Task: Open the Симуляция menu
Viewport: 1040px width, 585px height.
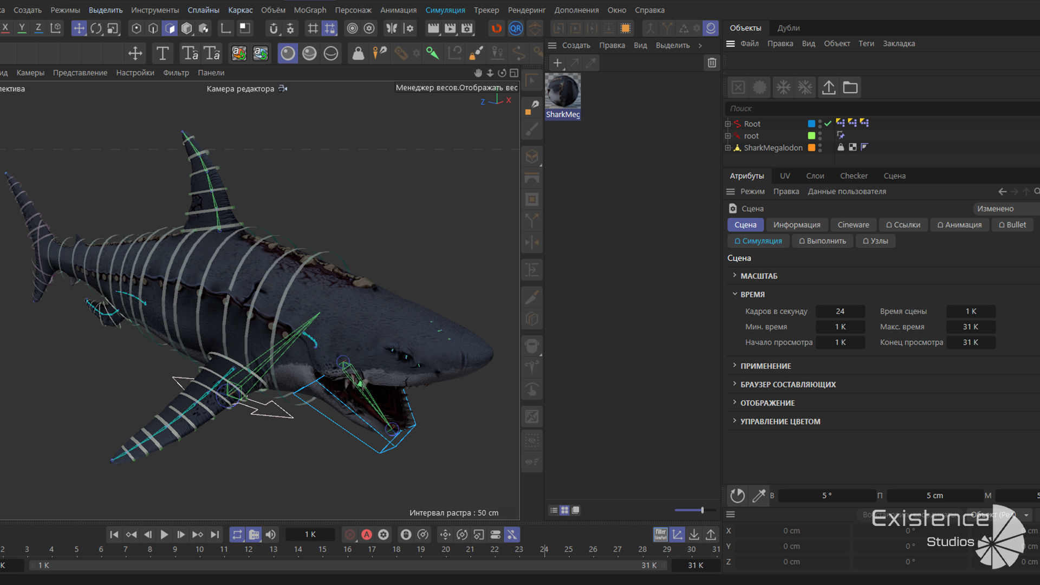Action: (x=445, y=10)
